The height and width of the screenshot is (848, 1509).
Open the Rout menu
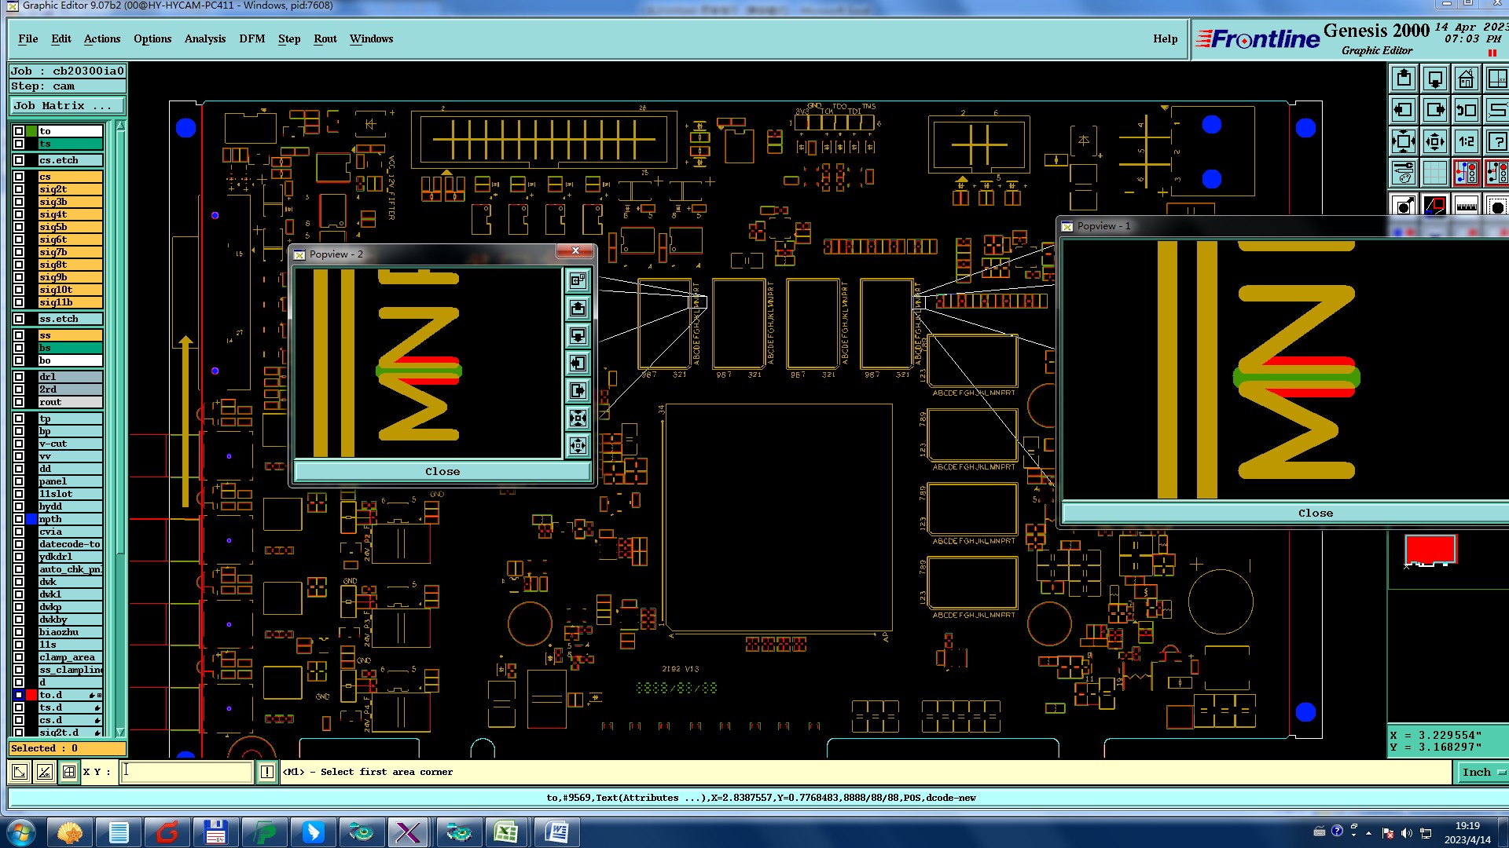[x=325, y=38]
